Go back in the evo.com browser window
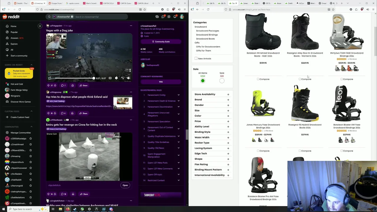This screenshot has width=377, height=212. [x=197, y=9]
